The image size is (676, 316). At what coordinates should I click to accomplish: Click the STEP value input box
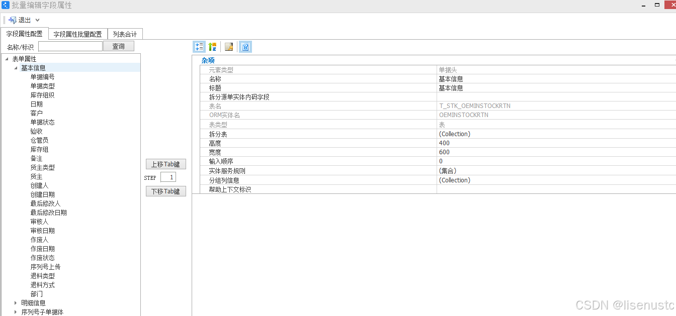click(168, 177)
